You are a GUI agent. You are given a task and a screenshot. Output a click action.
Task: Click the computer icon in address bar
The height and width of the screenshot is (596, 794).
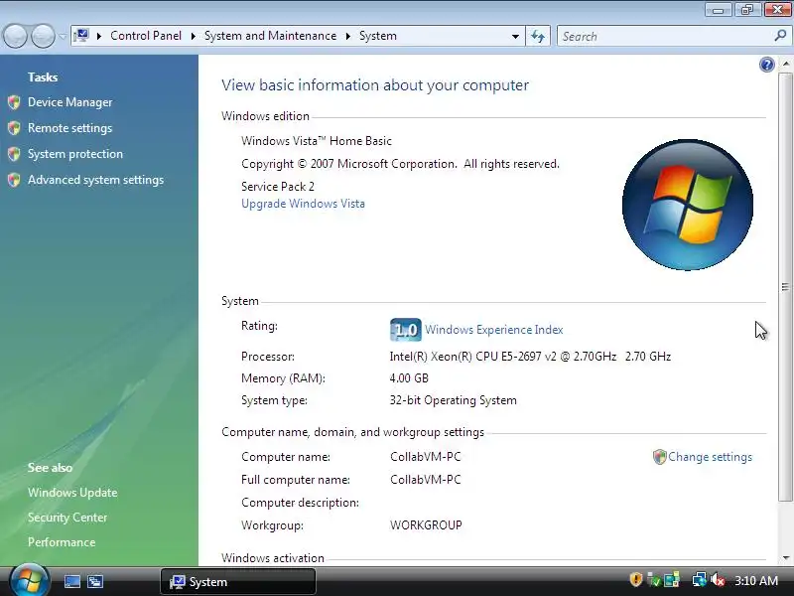81,36
